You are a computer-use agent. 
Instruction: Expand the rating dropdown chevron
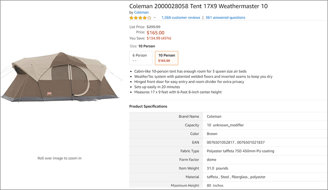click(155, 18)
